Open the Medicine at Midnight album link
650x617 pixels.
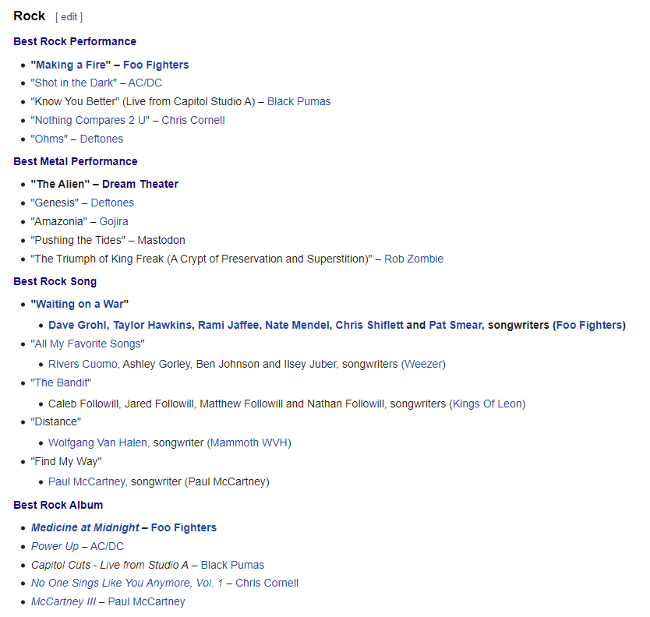point(85,528)
